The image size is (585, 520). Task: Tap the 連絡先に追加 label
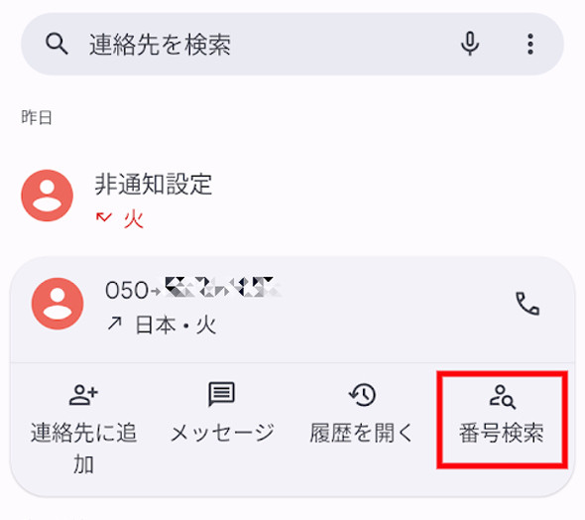coord(83,449)
